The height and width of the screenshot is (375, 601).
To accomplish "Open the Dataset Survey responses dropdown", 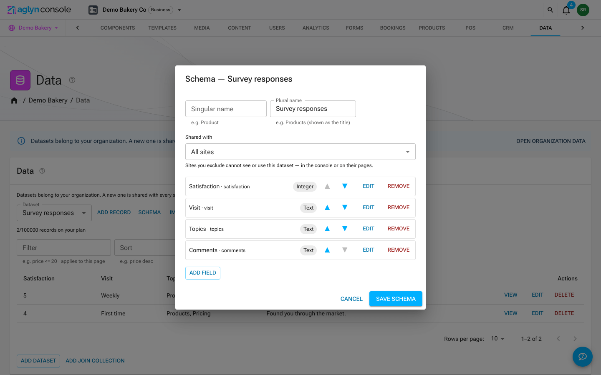I will click(x=54, y=213).
